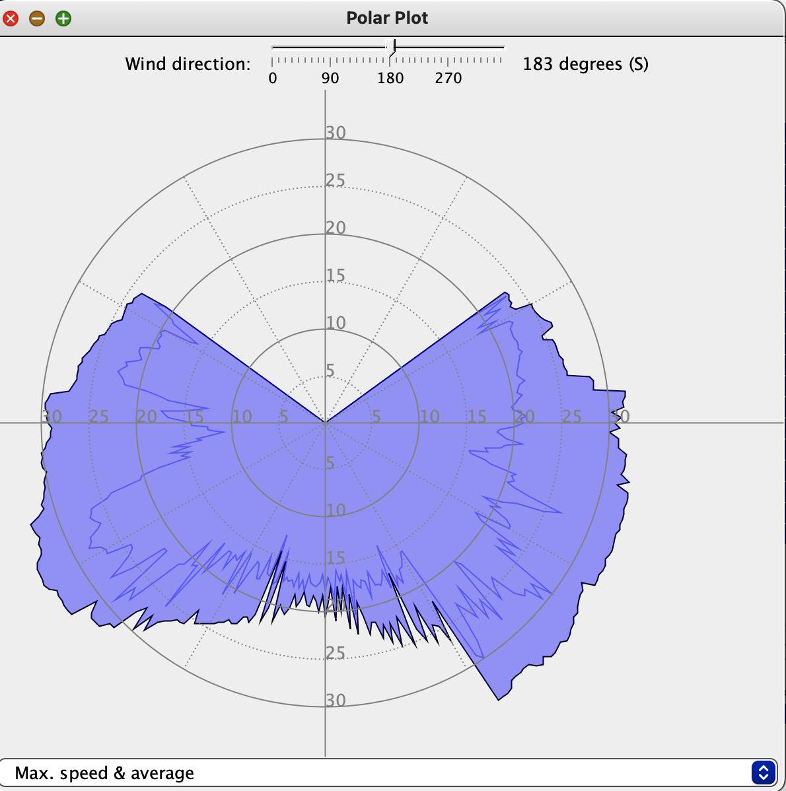The height and width of the screenshot is (791, 786).
Task: Click the "Wind direction:" label
Action: 188,64
